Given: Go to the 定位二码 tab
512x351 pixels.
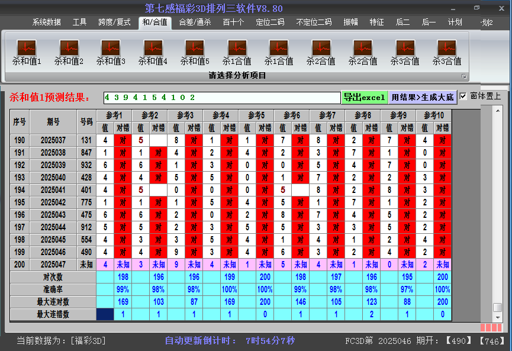Looking at the screenshot, I should click(x=270, y=22).
